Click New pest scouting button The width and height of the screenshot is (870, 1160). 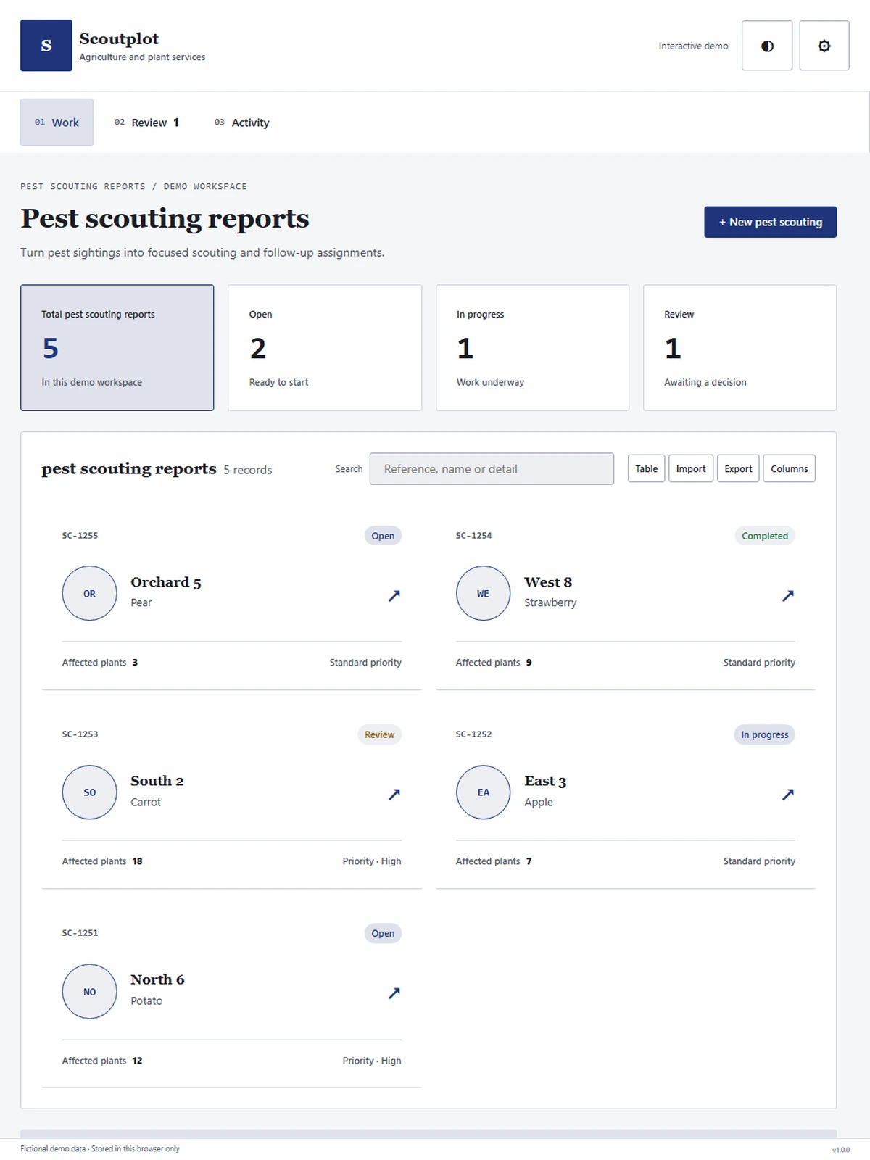770,222
